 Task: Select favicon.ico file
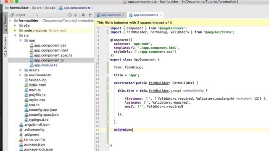tap(37, 80)
